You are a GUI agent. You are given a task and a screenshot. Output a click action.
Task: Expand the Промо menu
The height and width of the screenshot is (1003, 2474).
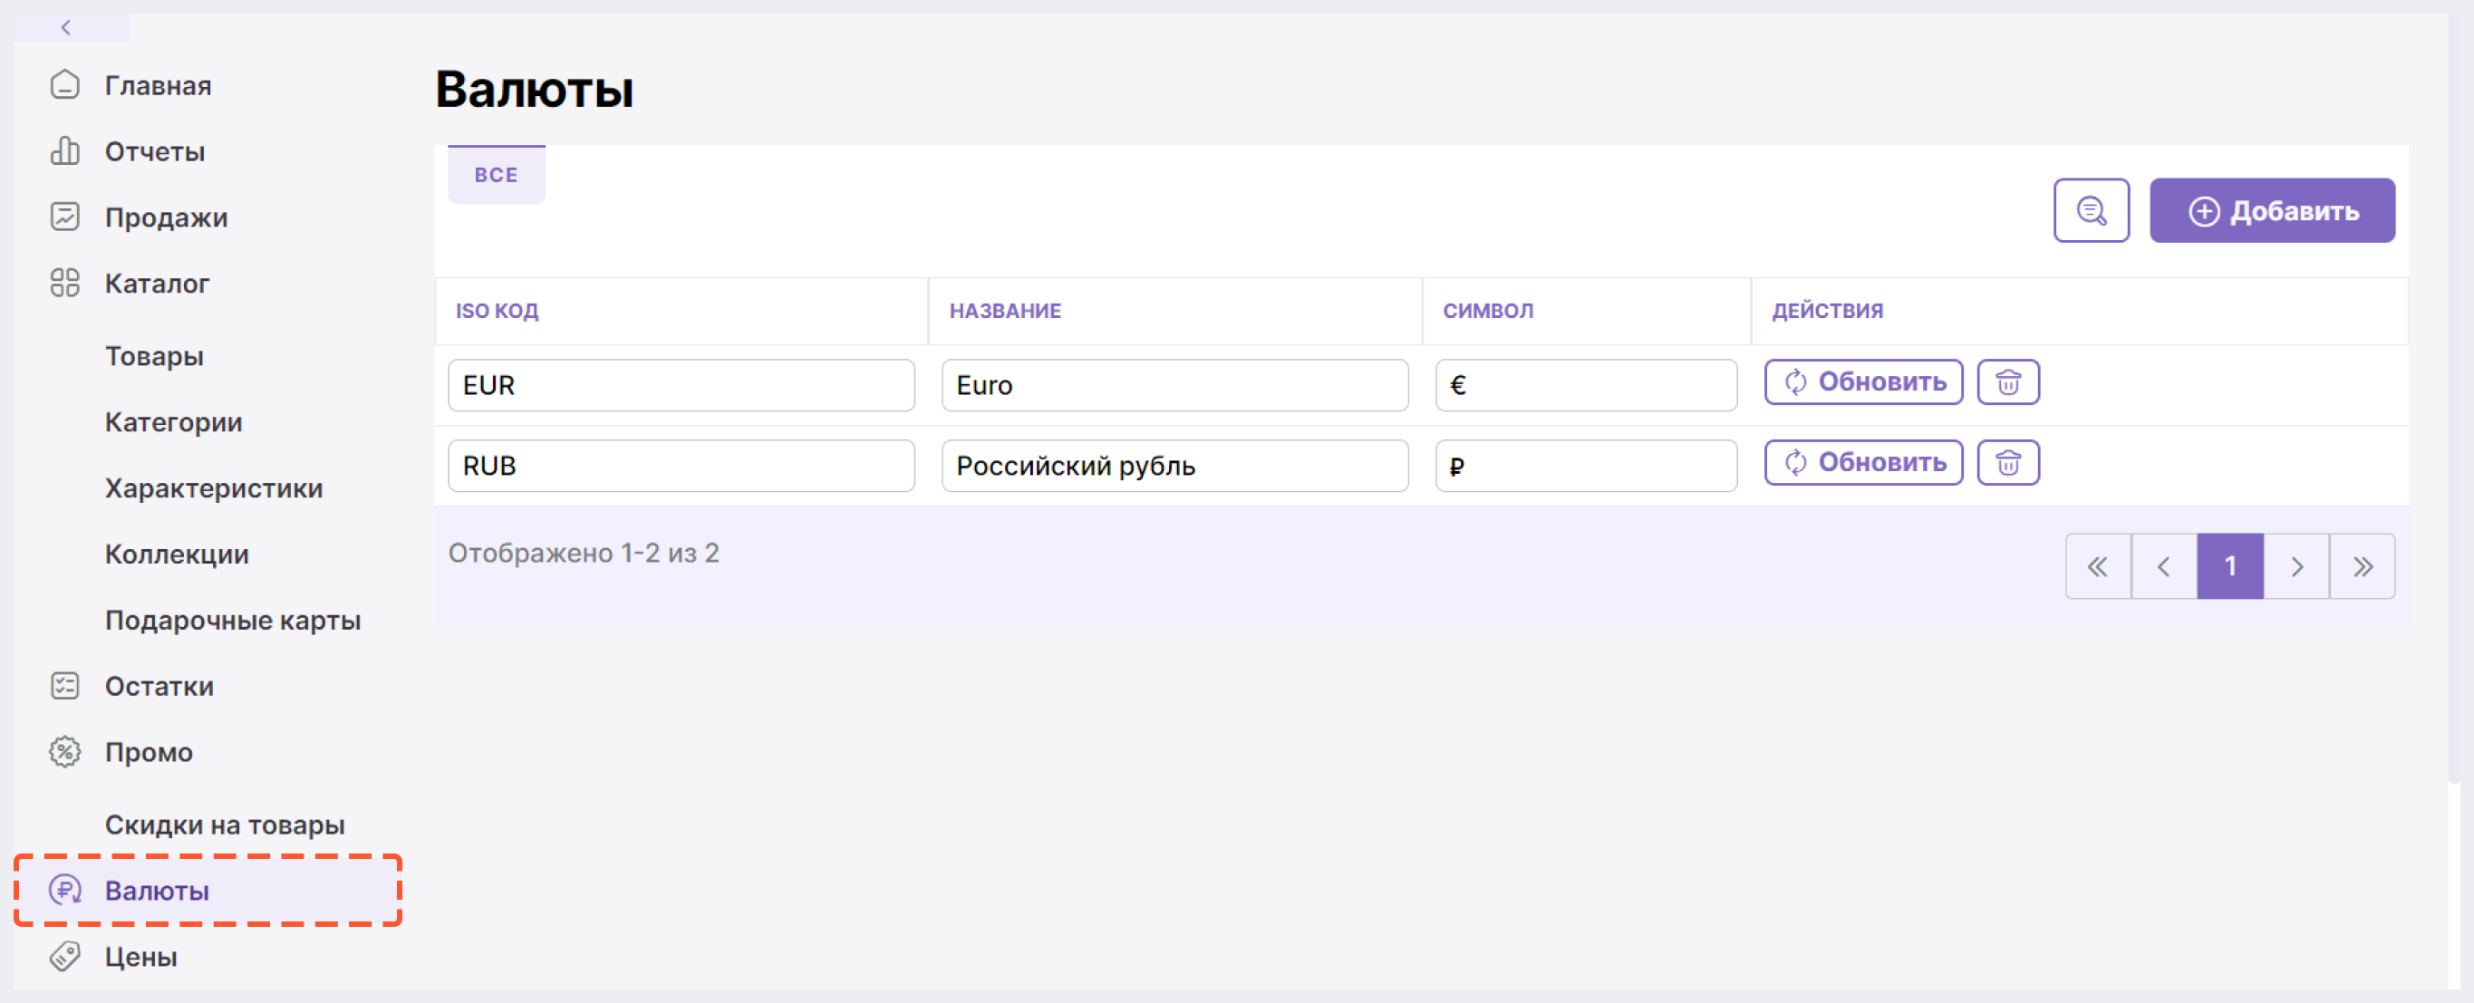[x=149, y=753]
